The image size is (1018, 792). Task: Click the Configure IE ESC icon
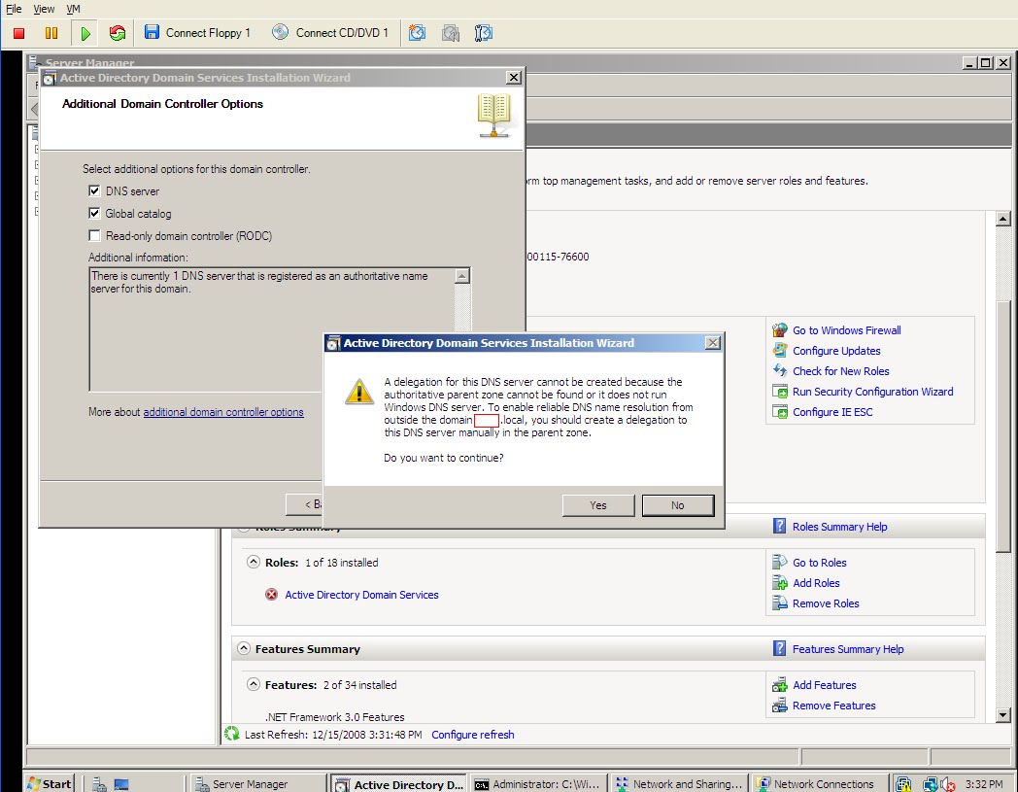[x=780, y=411]
